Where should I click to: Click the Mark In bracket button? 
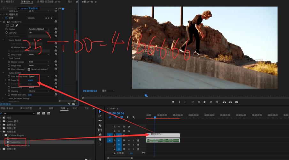point(179,102)
